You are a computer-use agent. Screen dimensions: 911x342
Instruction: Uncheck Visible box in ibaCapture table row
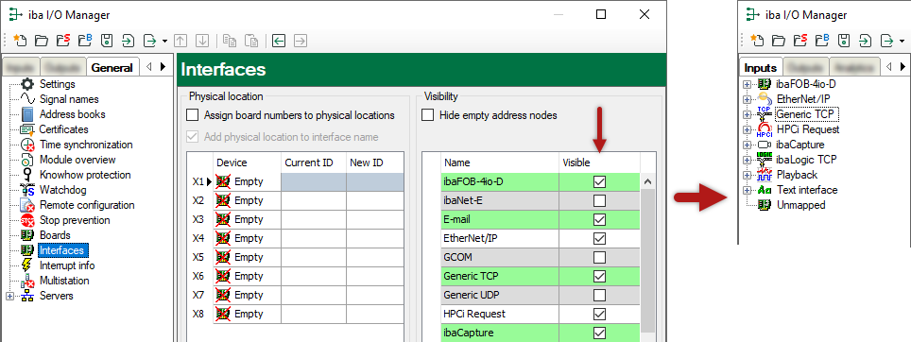pos(599,333)
